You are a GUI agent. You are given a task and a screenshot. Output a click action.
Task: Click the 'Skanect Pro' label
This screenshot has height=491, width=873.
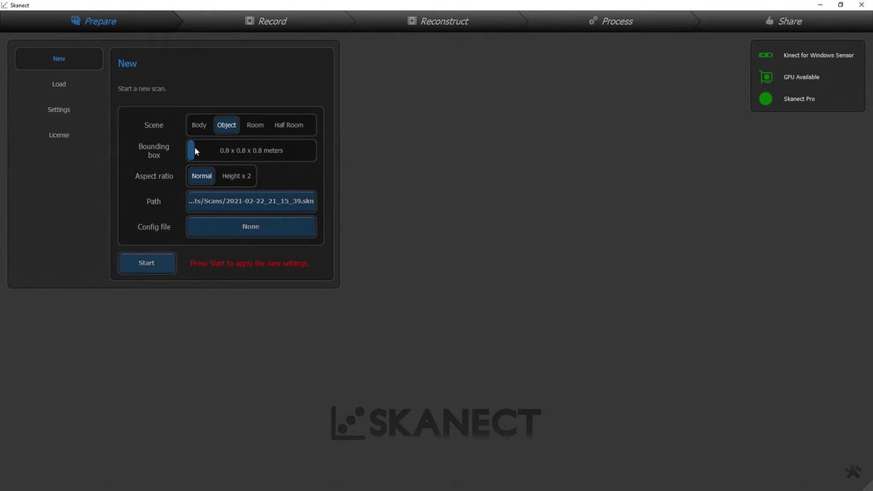[799, 99]
